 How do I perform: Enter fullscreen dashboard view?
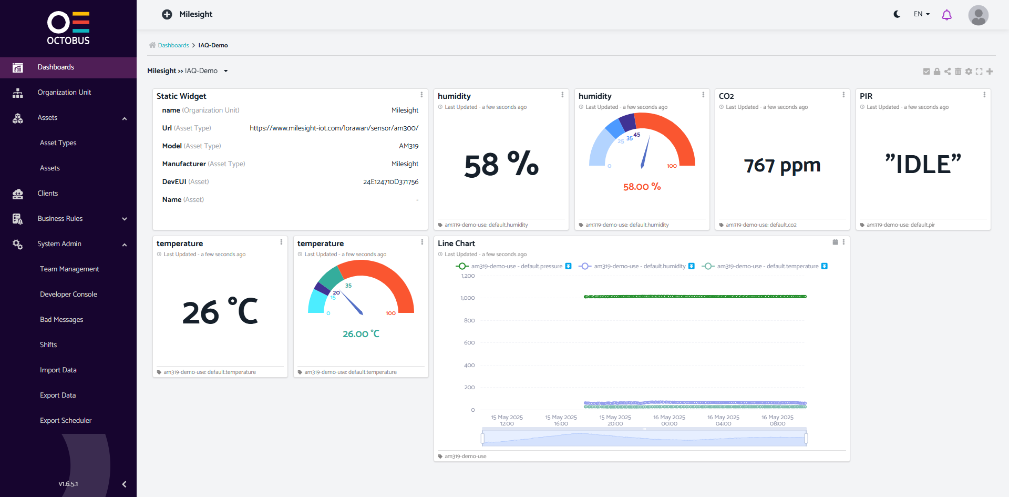click(979, 72)
